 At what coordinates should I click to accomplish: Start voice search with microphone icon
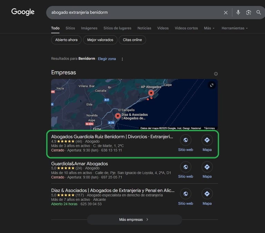coord(238,12)
